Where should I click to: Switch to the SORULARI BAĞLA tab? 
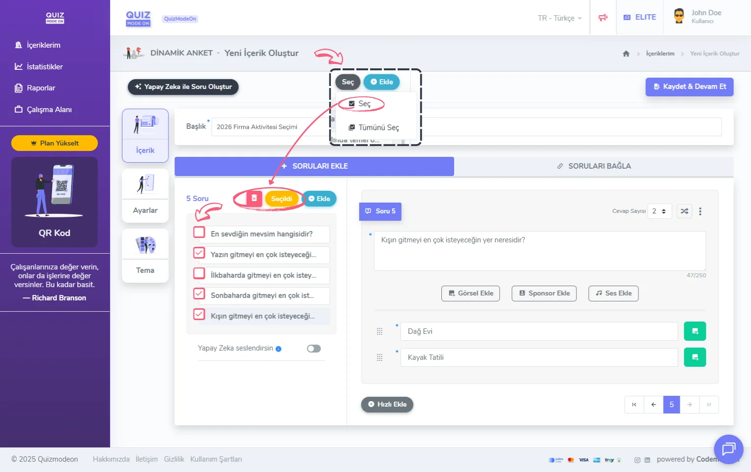point(594,166)
